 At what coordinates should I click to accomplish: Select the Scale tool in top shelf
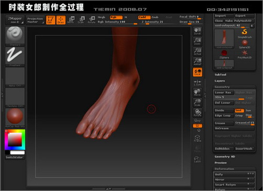coord(81,20)
